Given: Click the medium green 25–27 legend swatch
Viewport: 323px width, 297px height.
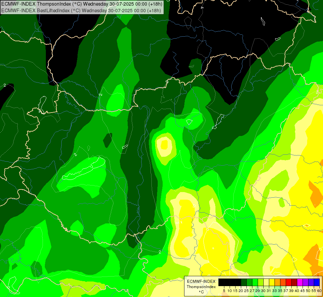Looking at the screenshot, I should click(x=249, y=282).
